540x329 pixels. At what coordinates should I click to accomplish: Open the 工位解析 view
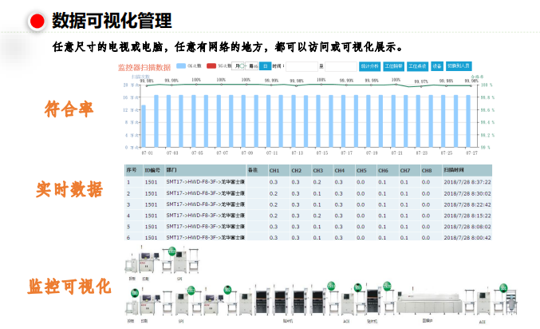393,66
